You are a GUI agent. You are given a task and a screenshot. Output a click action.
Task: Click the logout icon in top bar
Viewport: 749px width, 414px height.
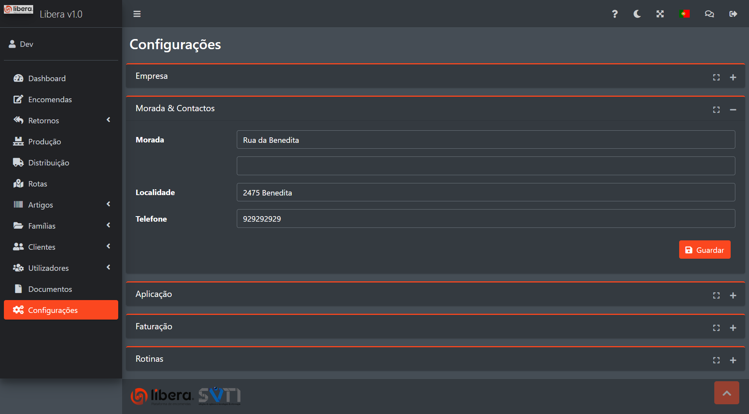[733, 14]
